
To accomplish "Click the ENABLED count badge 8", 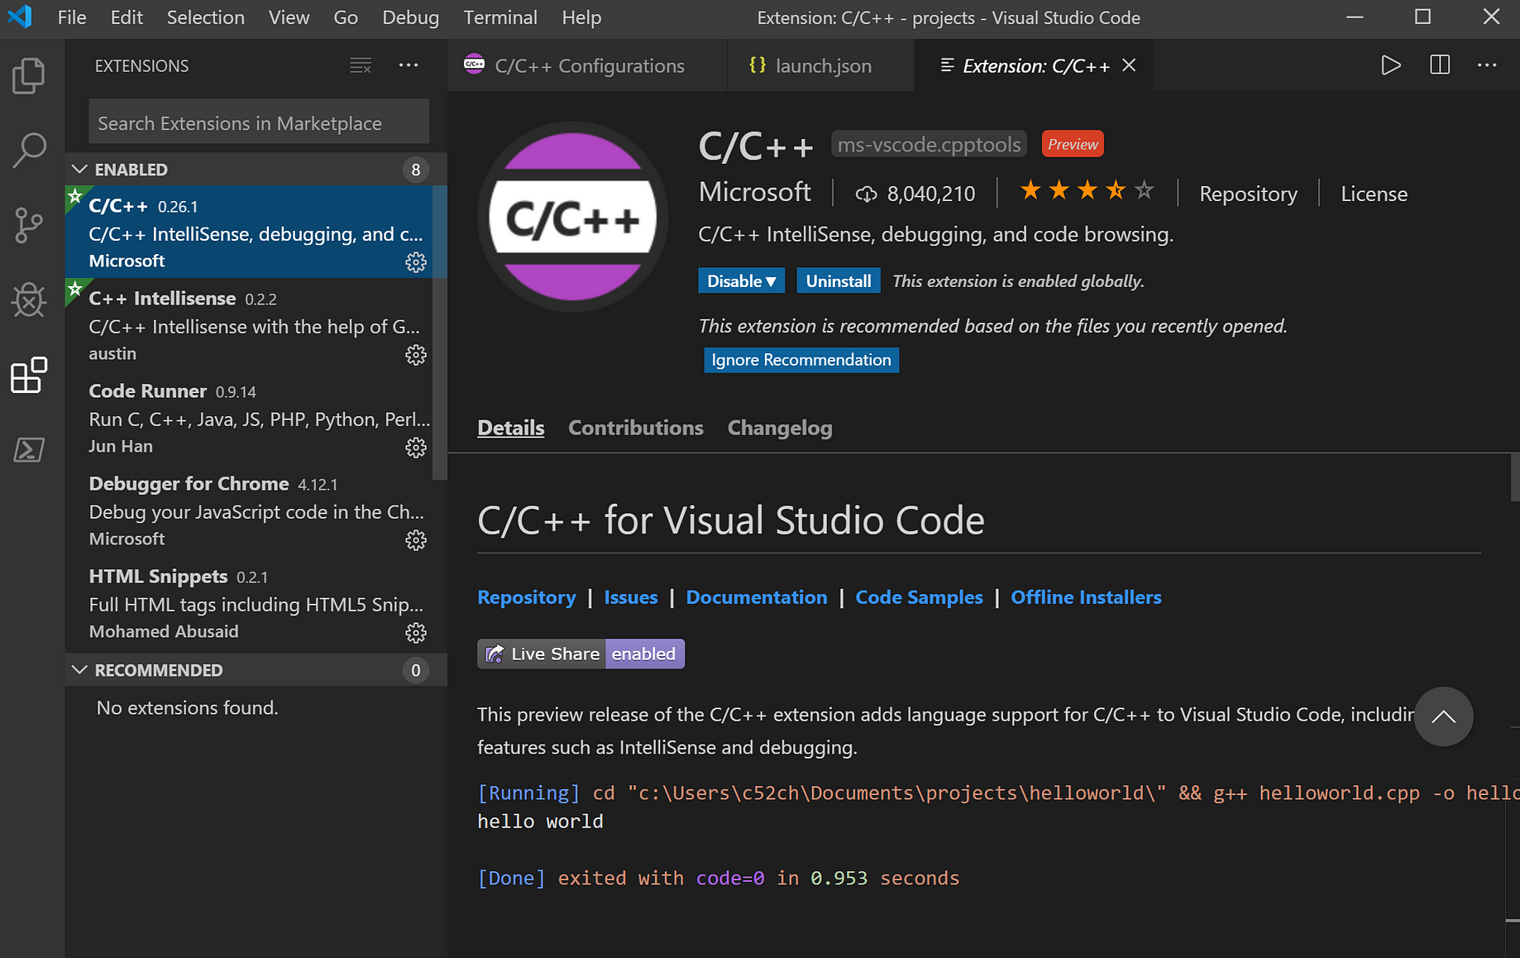I will click(x=416, y=169).
